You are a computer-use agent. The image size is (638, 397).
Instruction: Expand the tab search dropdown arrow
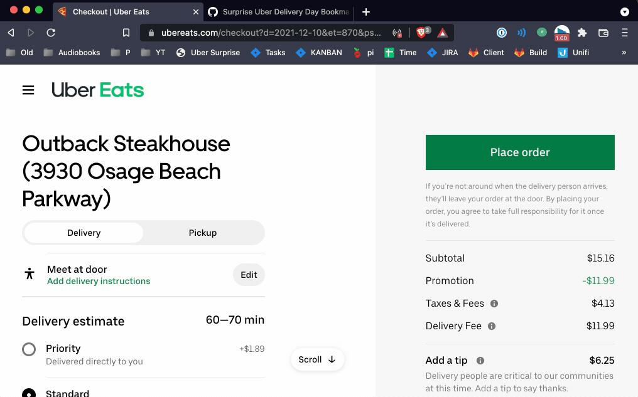[x=624, y=12]
